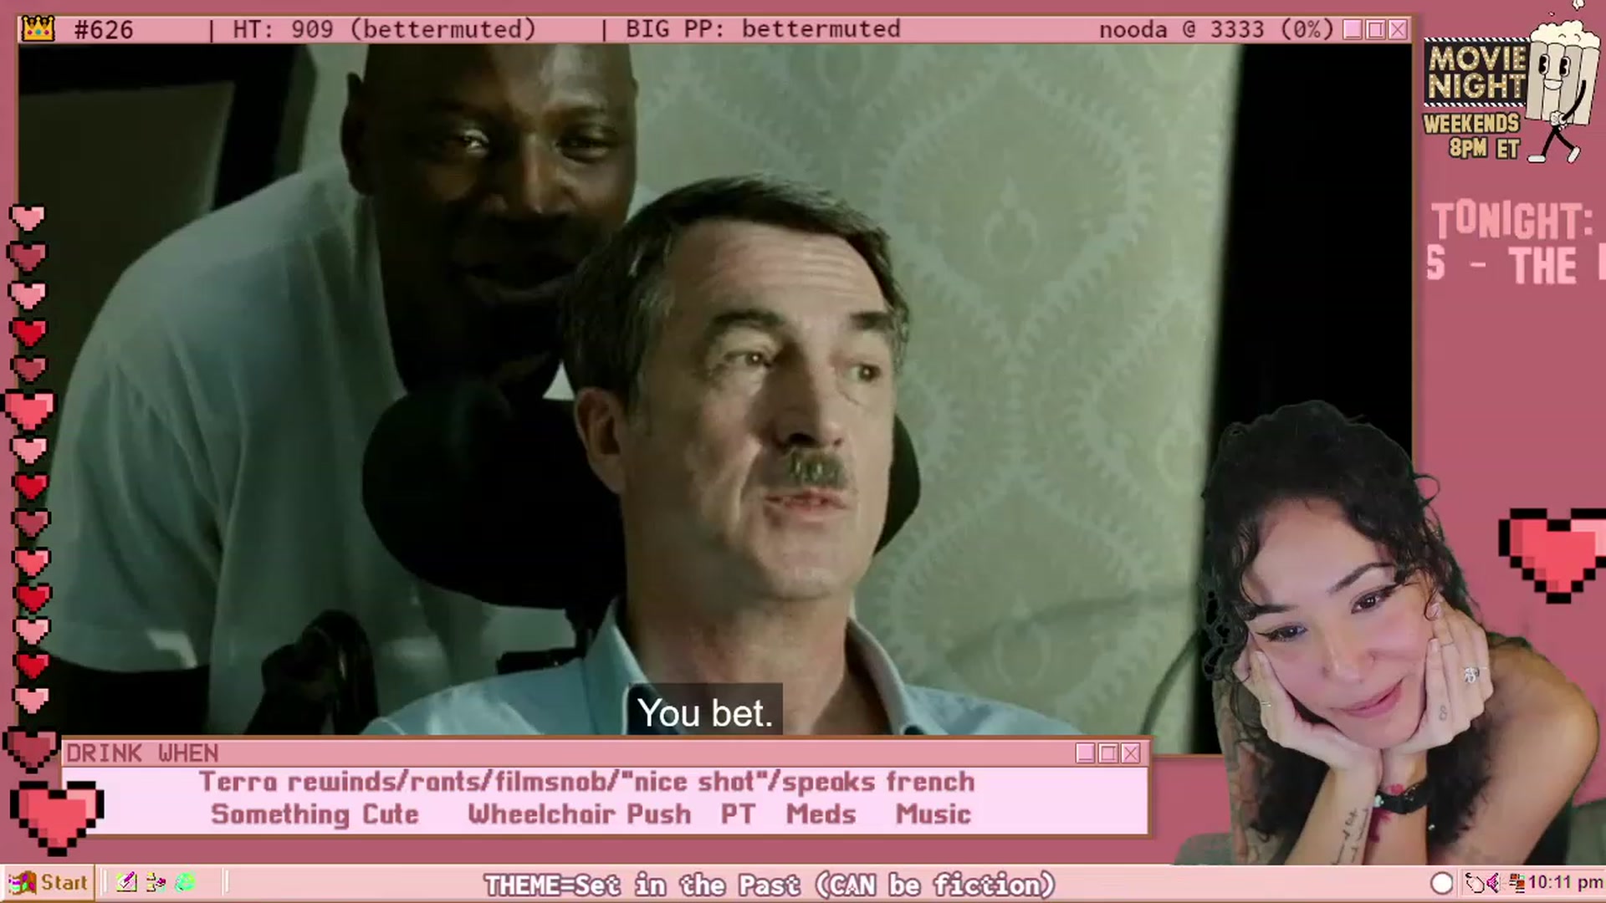Image resolution: width=1606 pixels, height=903 pixels.
Task: Click the mouse icon in the system tray
Action: pos(1475,883)
